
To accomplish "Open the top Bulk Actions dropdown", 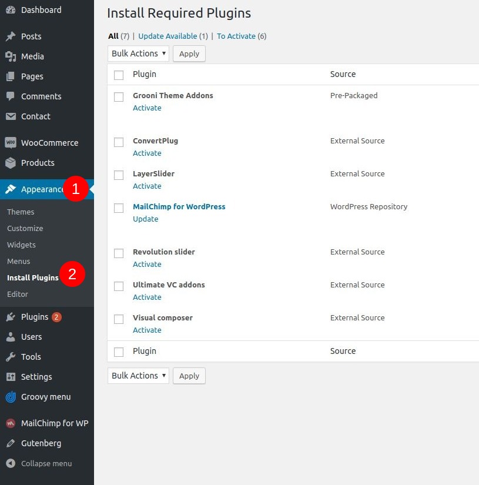I will pos(138,53).
